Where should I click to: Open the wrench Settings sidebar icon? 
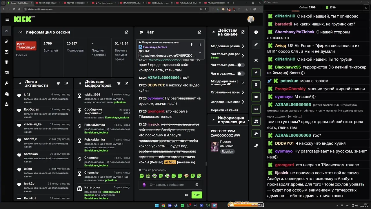click(x=6, y=83)
